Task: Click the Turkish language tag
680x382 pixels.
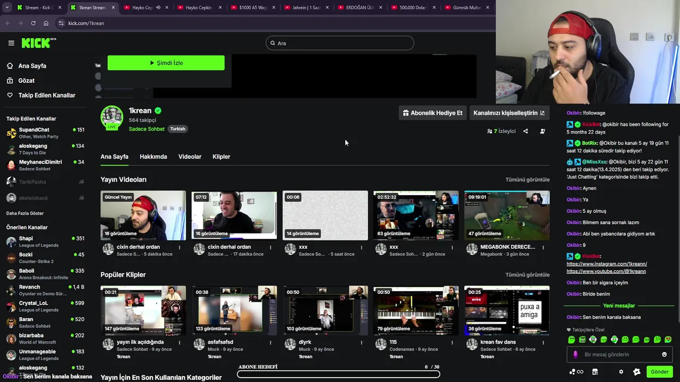Action: coord(177,129)
